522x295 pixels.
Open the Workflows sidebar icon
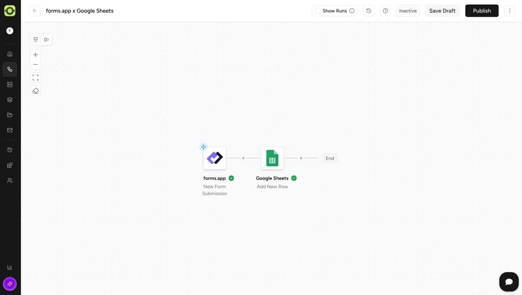pyautogui.click(x=9, y=69)
